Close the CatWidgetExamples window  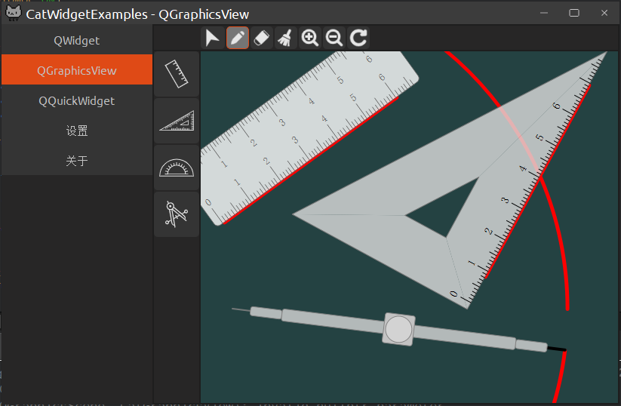(x=604, y=13)
